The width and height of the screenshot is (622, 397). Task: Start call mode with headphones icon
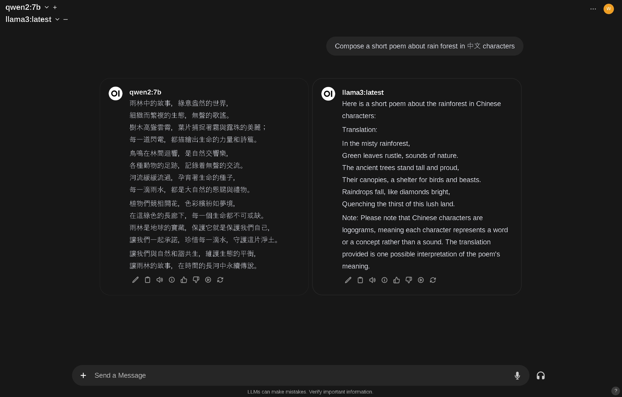tap(540, 375)
